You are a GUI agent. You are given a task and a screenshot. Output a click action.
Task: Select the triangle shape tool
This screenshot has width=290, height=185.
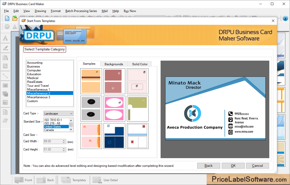[x=15, y=27]
